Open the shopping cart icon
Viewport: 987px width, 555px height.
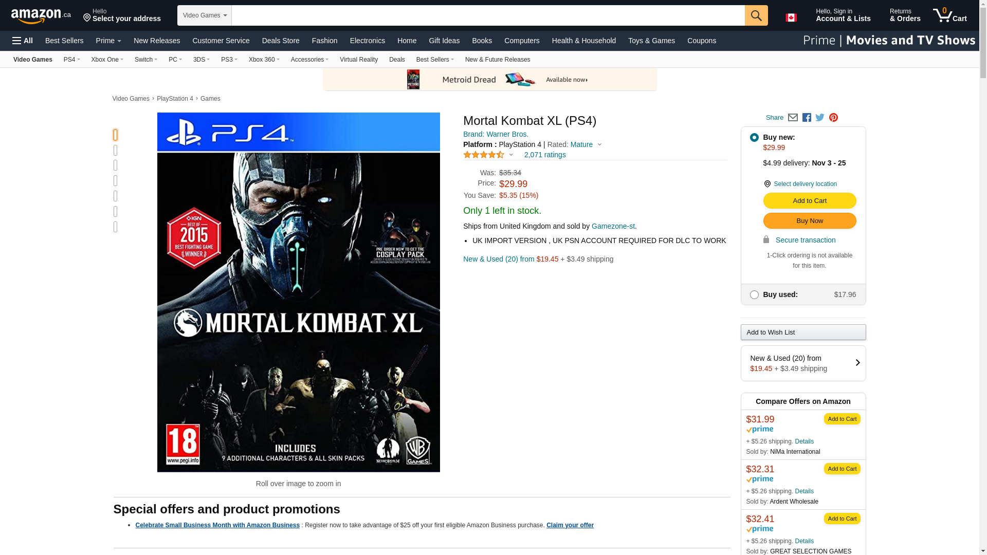(949, 15)
